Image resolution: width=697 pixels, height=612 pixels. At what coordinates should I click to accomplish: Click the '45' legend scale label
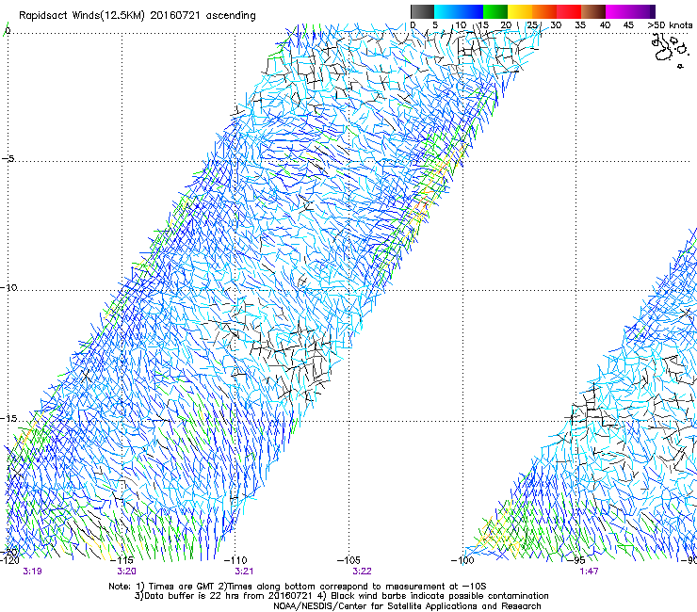coord(628,25)
